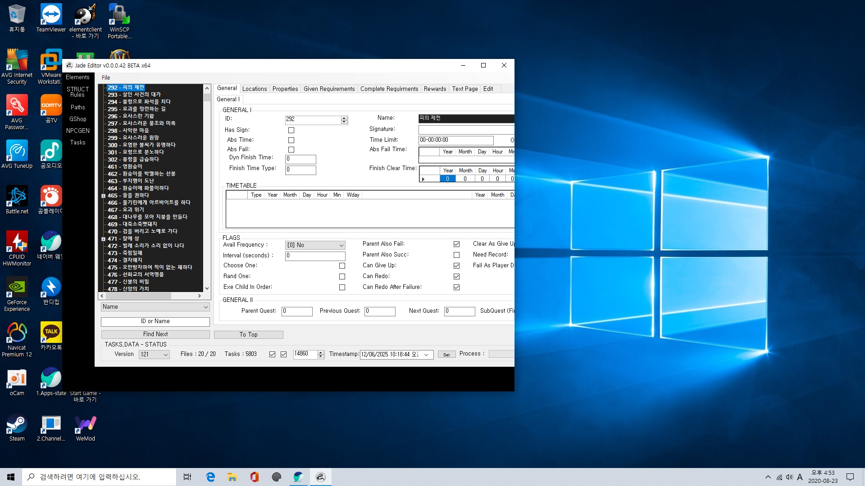
Task: Open Windows Start menu
Action: (x=11, y=477)
